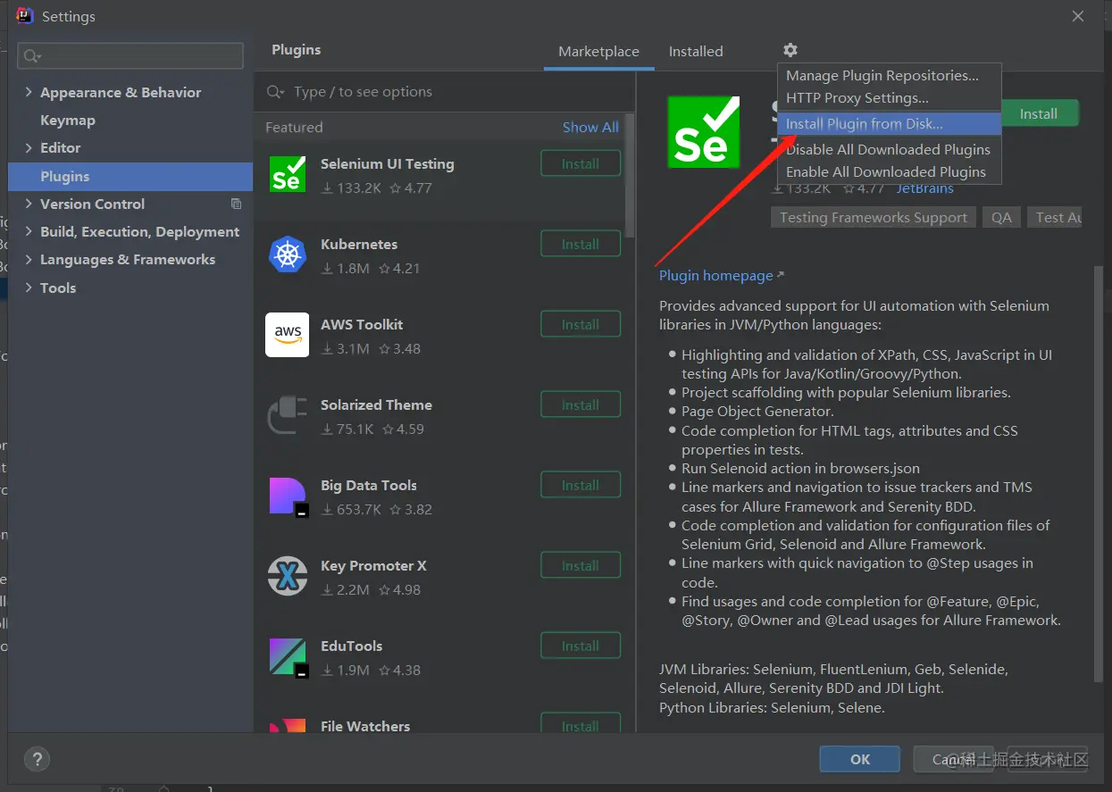The image size is (1112, 792).
Task: Select Plugins in the settings tree
Action: (x=130, y=176)
